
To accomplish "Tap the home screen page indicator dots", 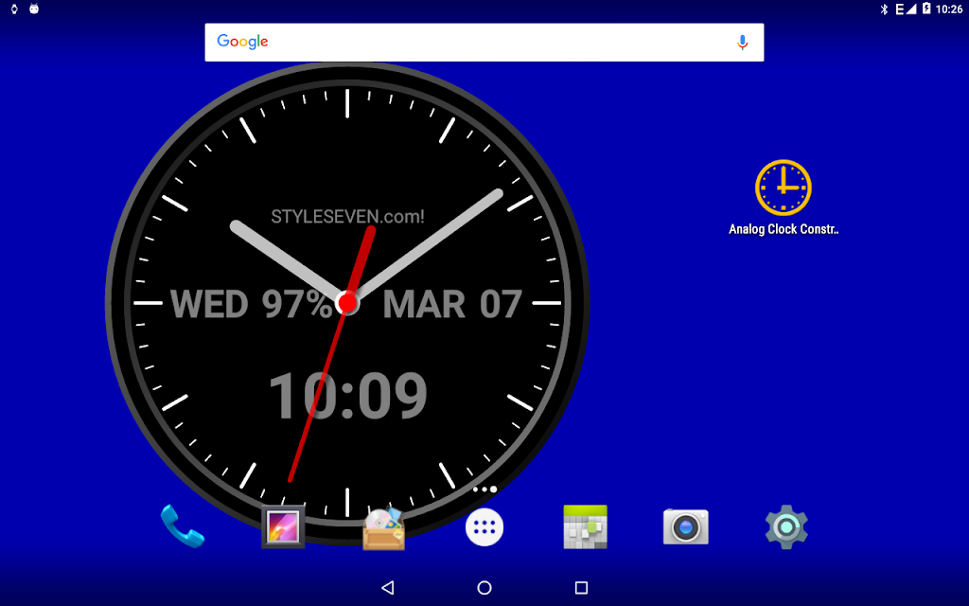I will 484,490.
